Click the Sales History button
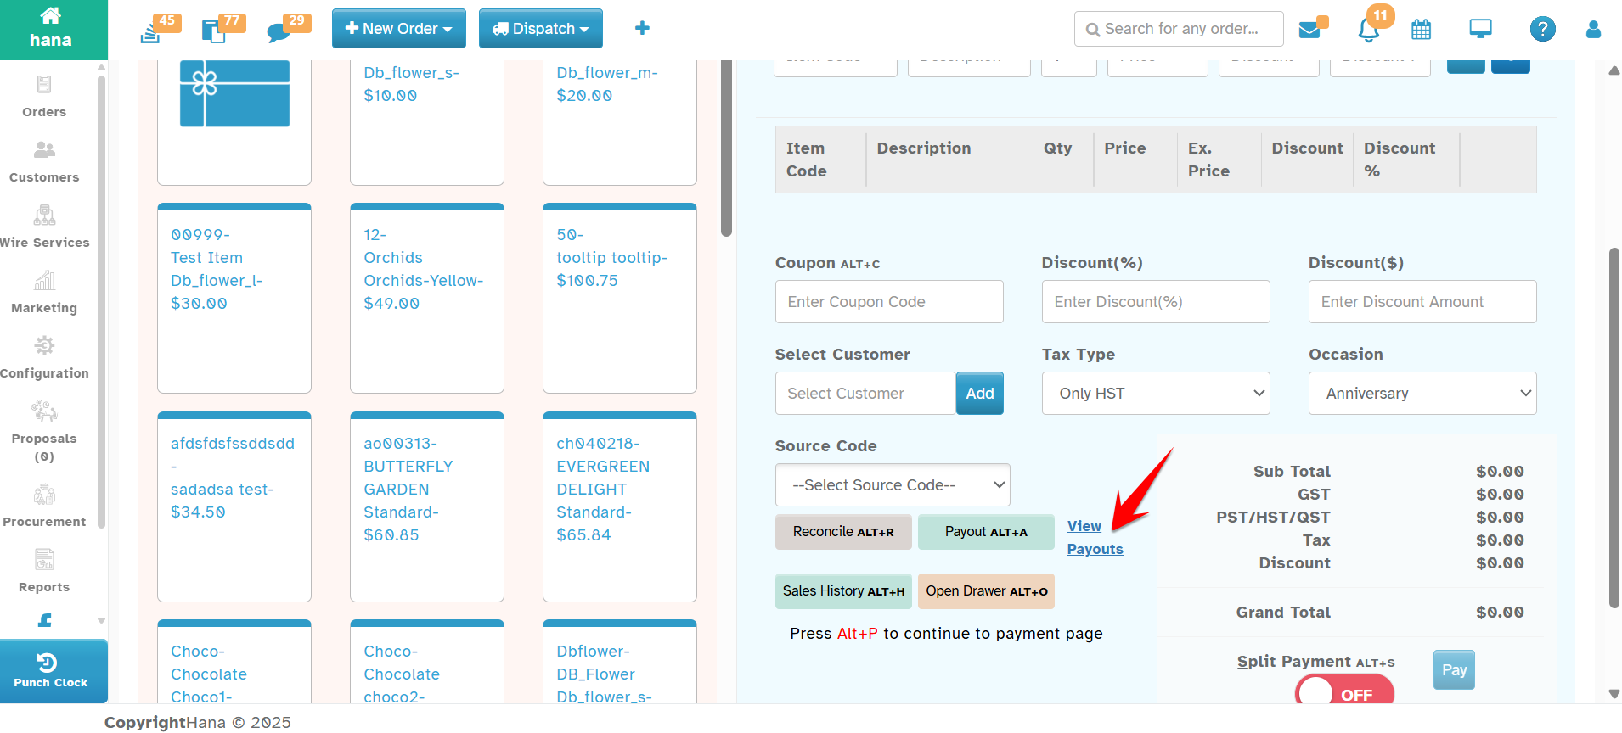1622x733 pixels. coord(843,591)
